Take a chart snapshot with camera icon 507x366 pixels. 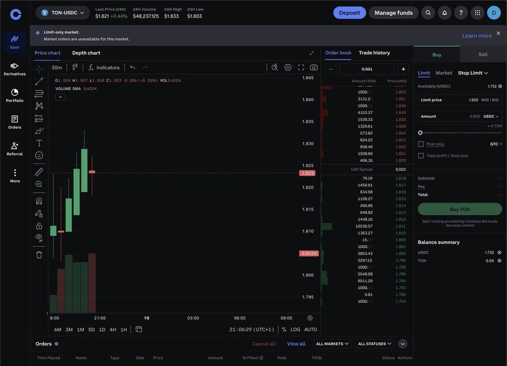313,67
